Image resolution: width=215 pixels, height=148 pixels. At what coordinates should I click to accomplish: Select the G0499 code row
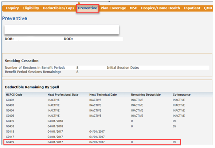92,142
